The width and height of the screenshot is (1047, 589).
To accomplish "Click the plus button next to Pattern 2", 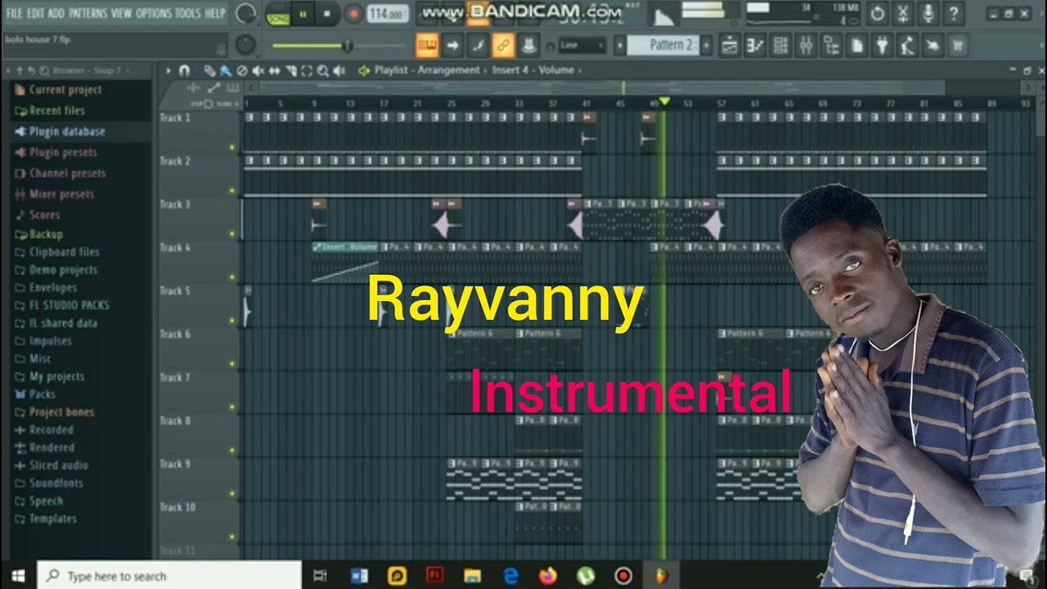I will [x=707, y=45].
